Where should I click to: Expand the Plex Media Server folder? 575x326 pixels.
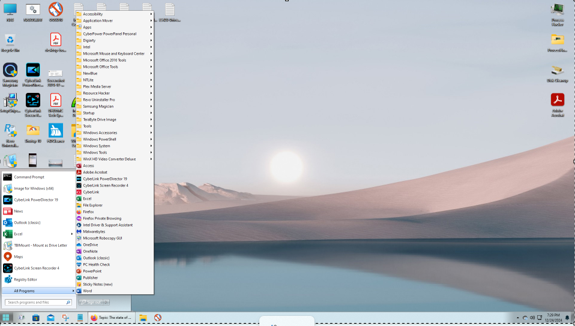tap(115, 86)
